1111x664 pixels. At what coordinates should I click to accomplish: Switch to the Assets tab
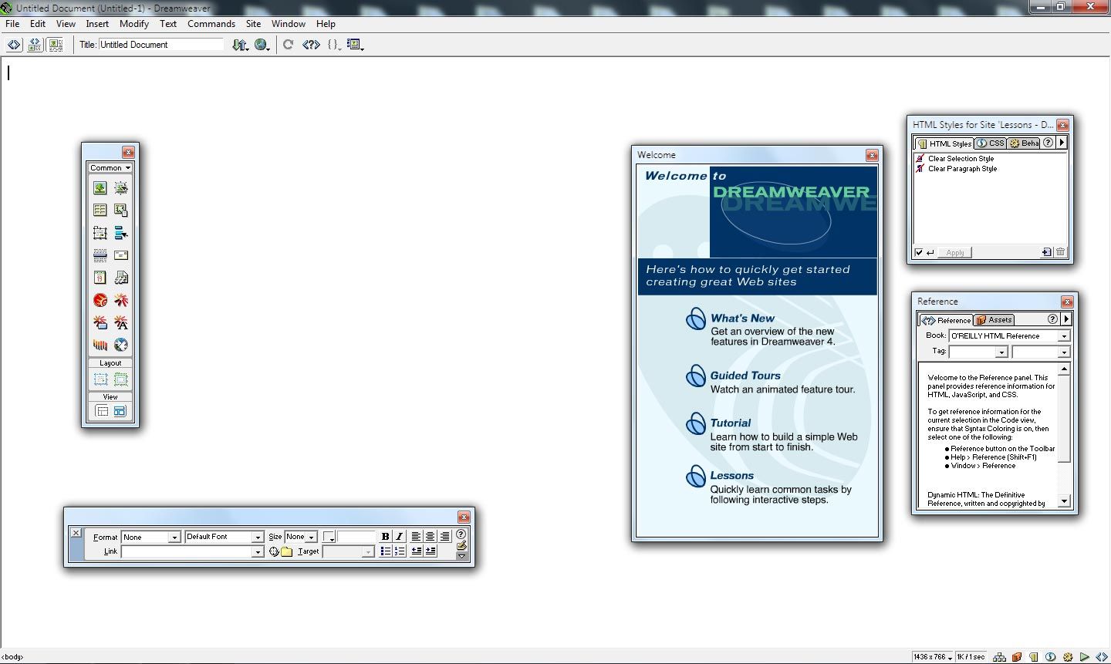click(994, 320)
